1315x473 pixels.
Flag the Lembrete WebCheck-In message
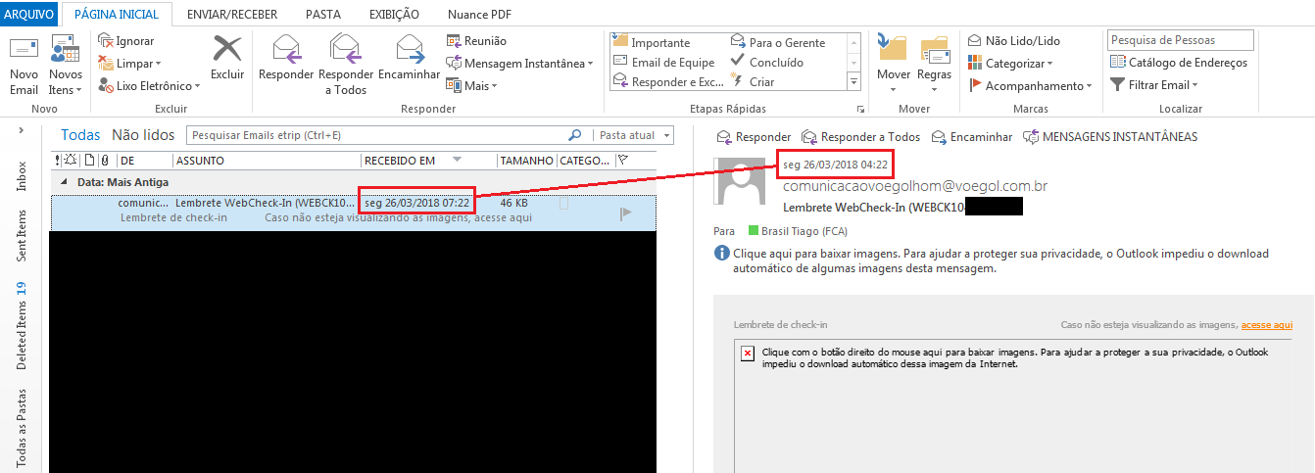coord(626,213)
